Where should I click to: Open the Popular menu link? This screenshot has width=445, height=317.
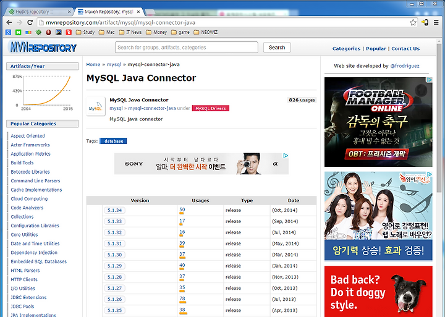[376, 49]
